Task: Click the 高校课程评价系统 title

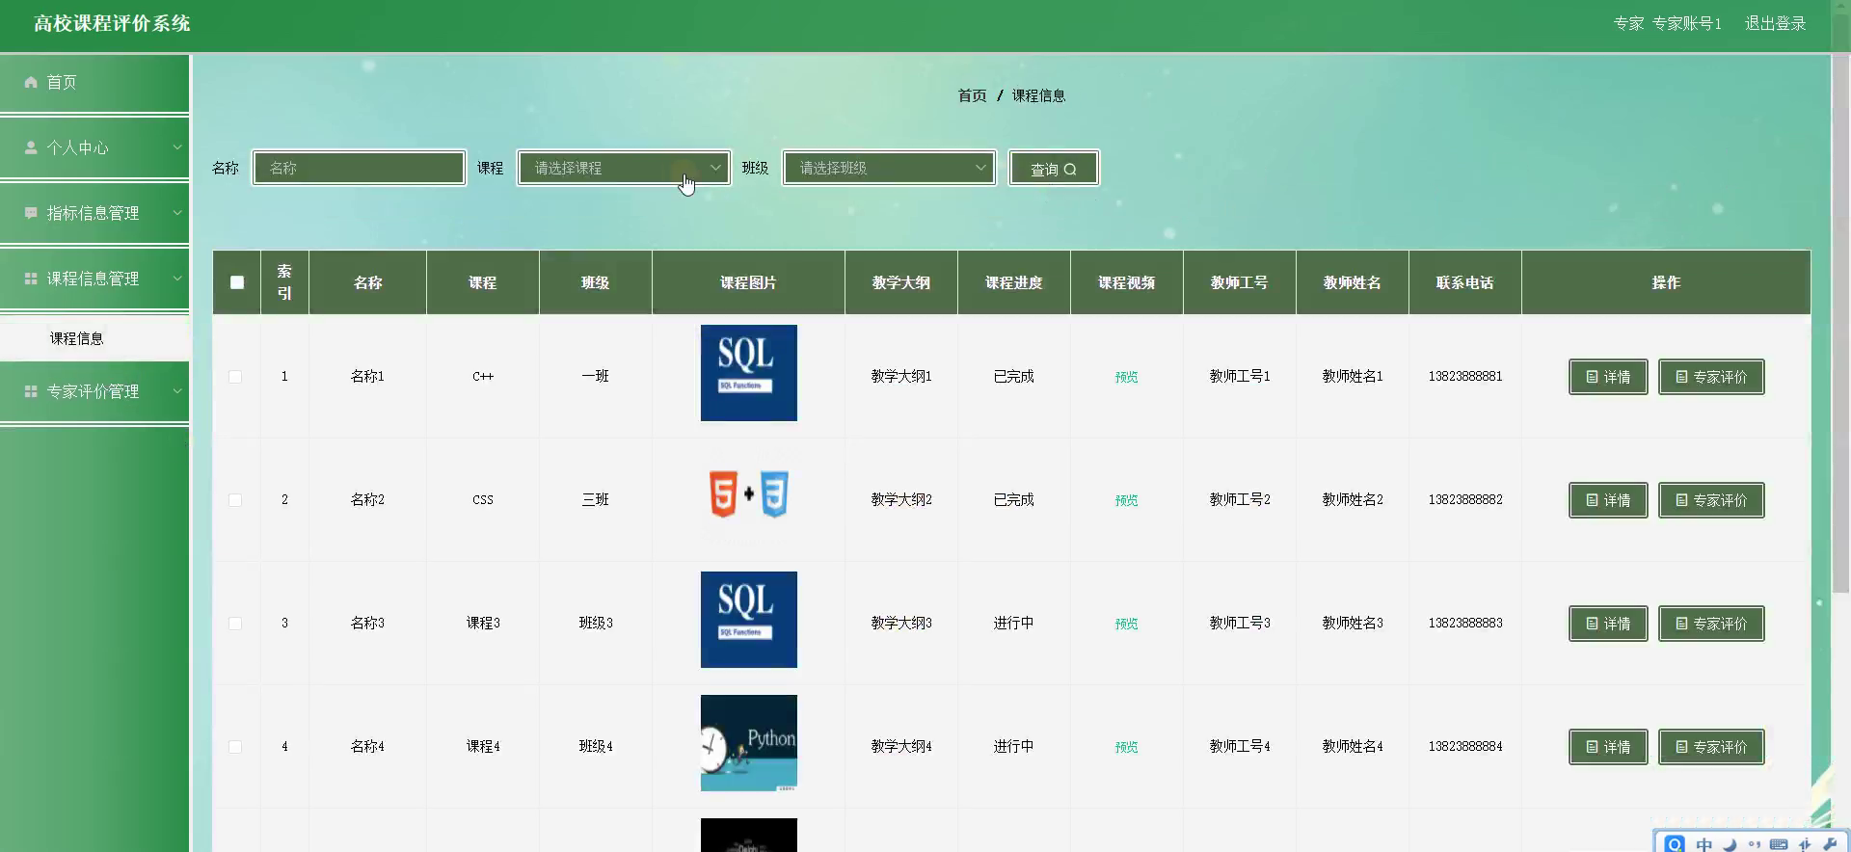Action: point(112,23)
